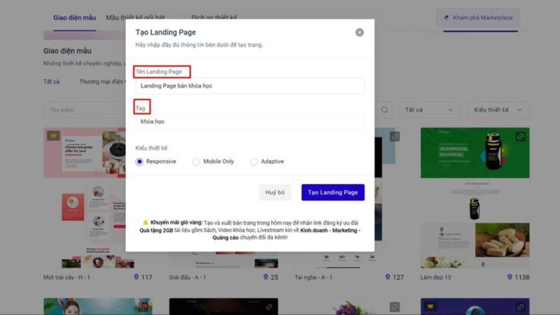Viewport: 560px width, 315px height.
Task: Click the views icon beside 1138
Action: pos(510,277)
